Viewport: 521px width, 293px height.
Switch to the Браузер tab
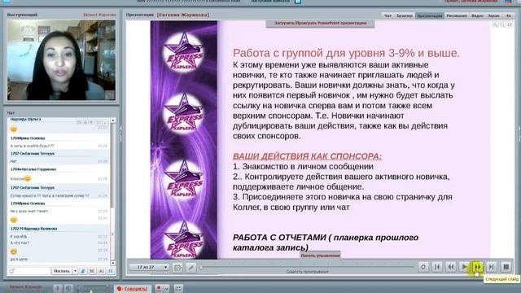(405, 15)
